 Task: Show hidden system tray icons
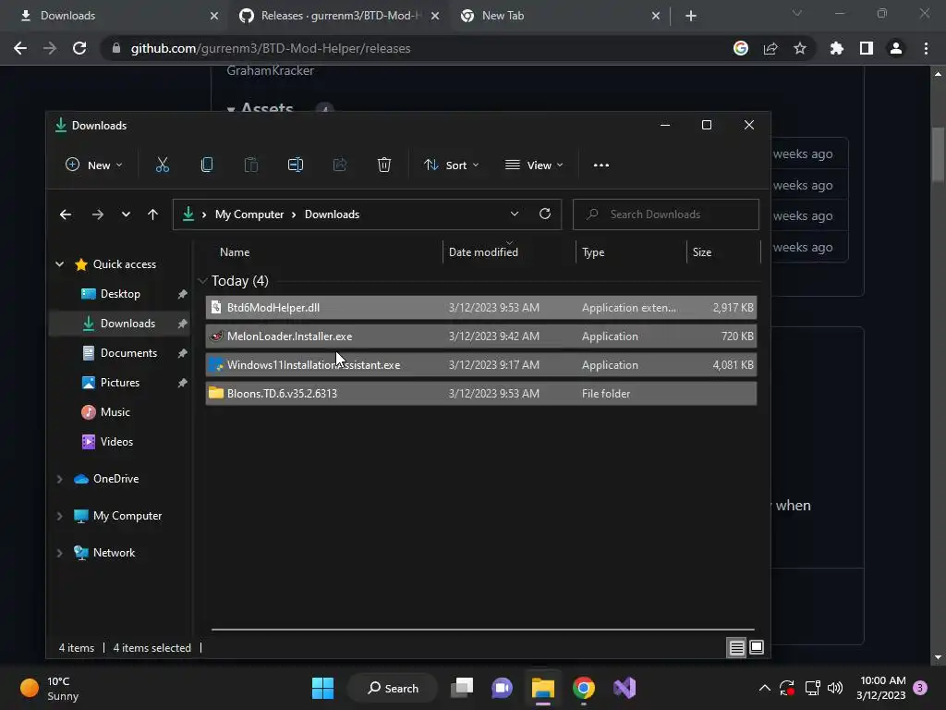[x=764, y=688]
